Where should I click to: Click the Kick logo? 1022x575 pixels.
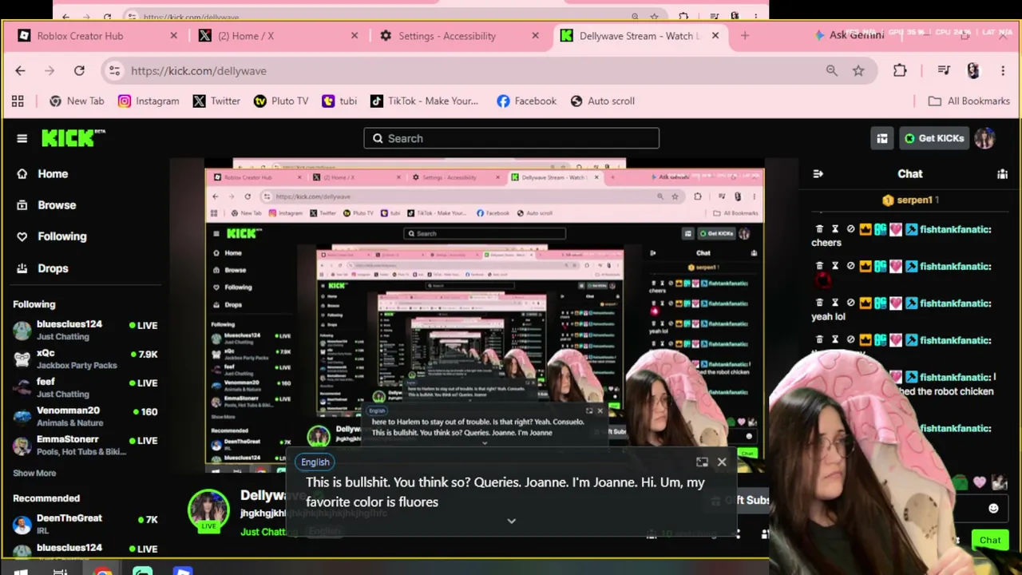click(x=73, y=138)
